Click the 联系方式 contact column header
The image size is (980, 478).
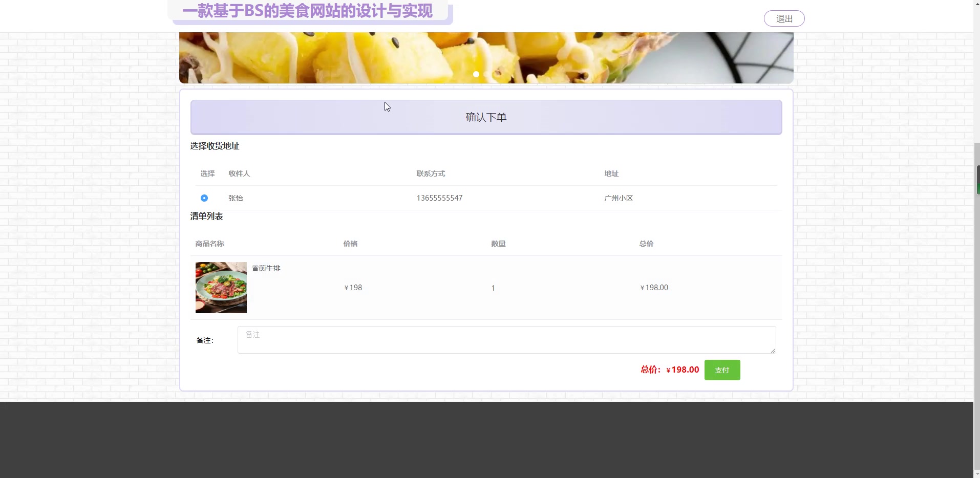coord(431,173)
